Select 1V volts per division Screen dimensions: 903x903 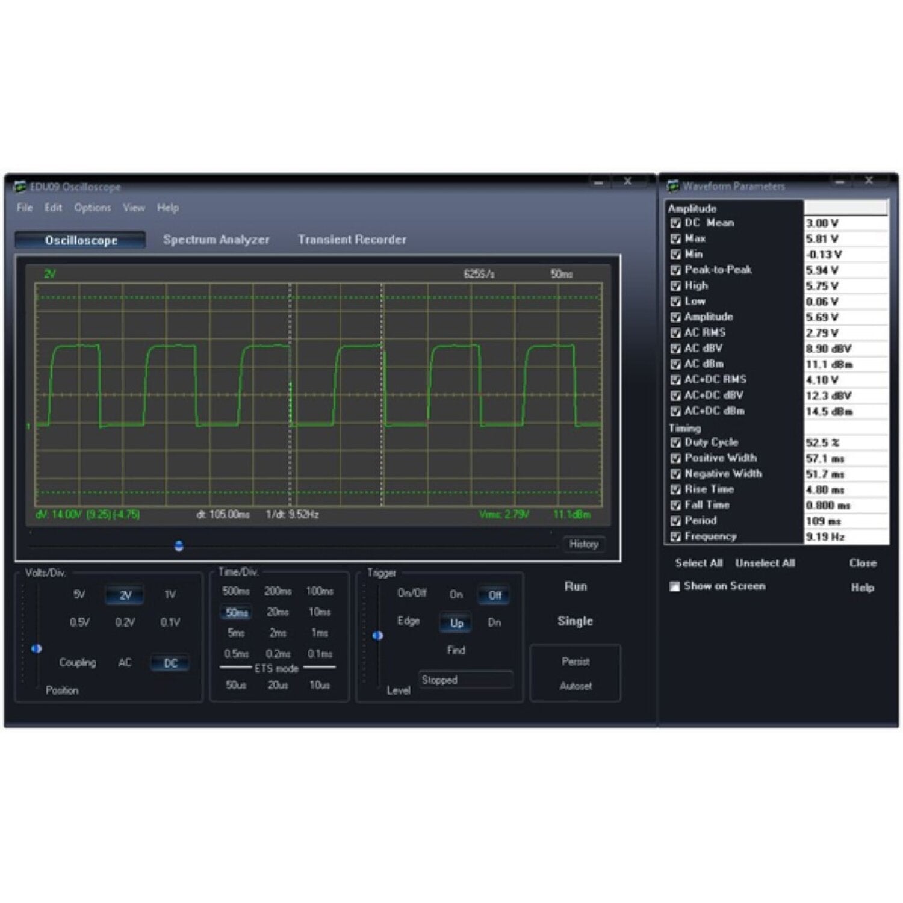[x=170, y=595]
